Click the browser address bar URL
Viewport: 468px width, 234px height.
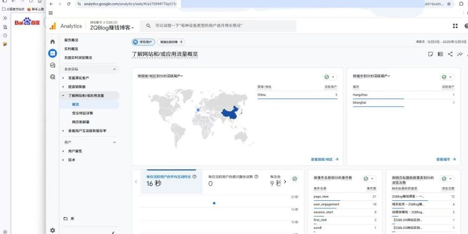click(130, 4)
